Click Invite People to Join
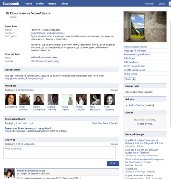Image resolution: width=171 pixels, height=179 pixels. tap(134, 66)
